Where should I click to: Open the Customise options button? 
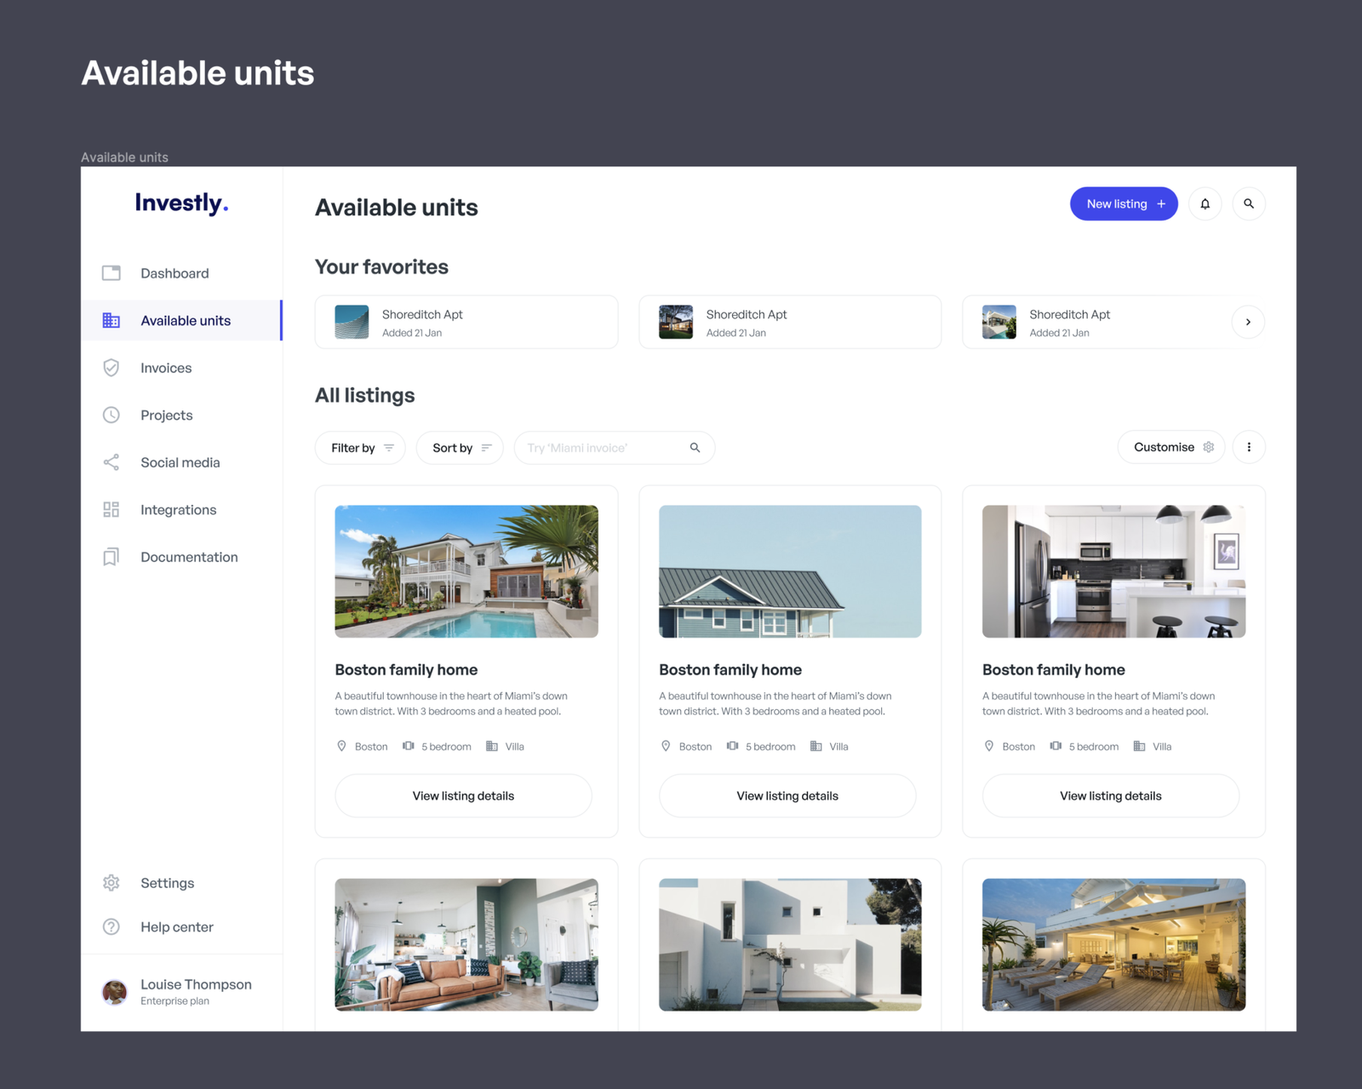click(1171, 447)
